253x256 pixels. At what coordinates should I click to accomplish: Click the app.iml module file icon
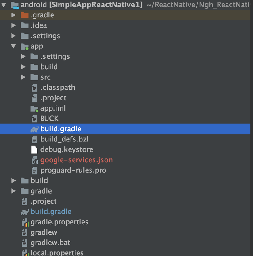pyautogui.click(x=35, y=108)
